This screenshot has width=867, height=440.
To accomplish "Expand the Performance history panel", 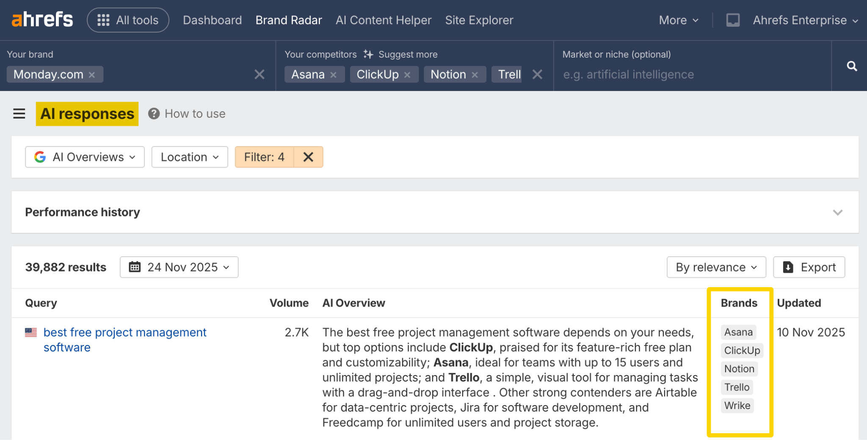I will click(x=837, y=212).
